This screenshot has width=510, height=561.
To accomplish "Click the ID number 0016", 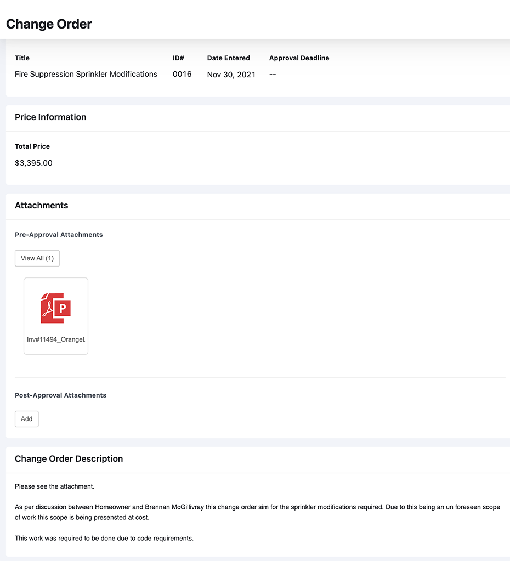I will click(x=182, y=74).
